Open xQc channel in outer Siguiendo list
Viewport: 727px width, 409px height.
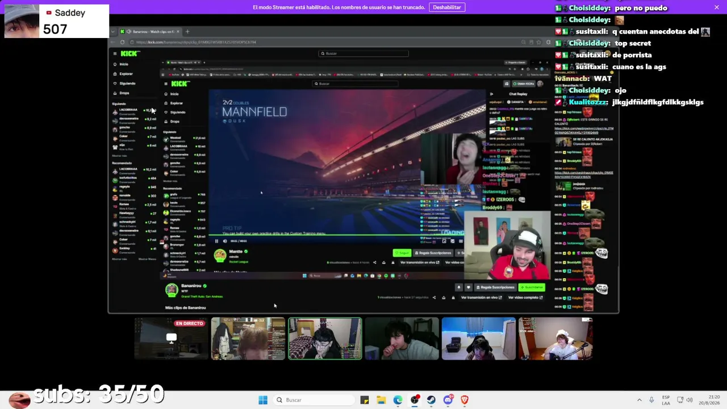coord(134,147)
